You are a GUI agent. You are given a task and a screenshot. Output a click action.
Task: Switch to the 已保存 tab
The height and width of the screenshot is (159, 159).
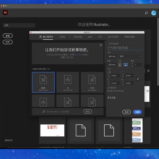point(62,37)
